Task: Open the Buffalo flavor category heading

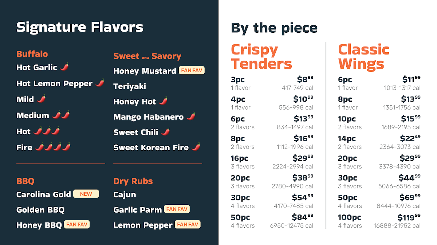Action: pyautogui.click(x=32, y=54)
